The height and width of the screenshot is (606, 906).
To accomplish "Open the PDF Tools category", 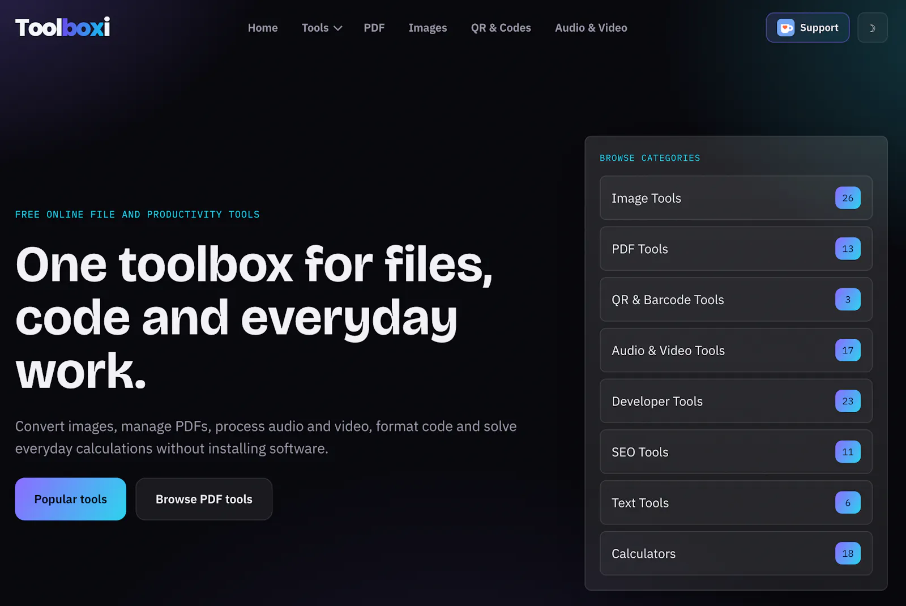I will coord(736,249).
